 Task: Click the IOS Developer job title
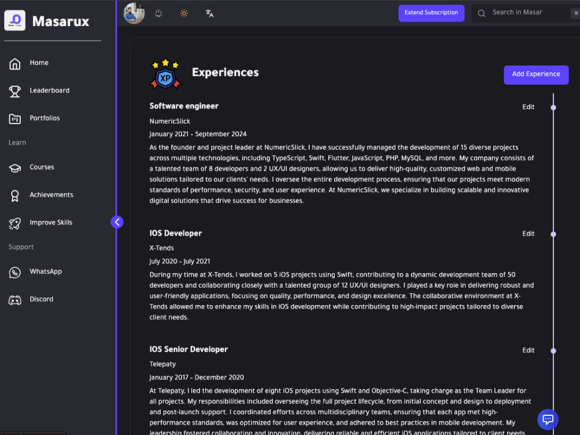point(176,233)
